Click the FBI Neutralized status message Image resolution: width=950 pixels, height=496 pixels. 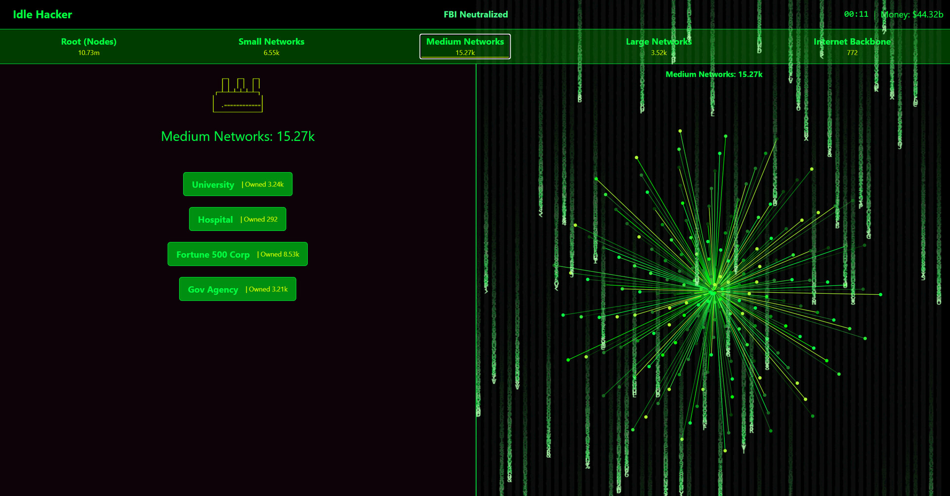coord(475,14)
